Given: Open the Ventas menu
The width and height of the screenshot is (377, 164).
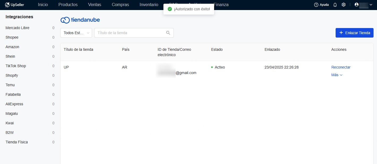Looking at the screenshot, I should (x=95, y=5).
